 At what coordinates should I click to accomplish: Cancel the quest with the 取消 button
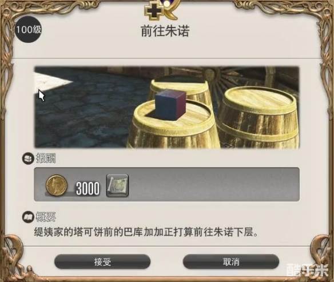(x=231, y=261)
